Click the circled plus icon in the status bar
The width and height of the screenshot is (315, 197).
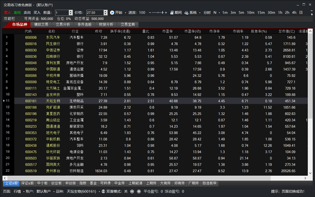139,192
